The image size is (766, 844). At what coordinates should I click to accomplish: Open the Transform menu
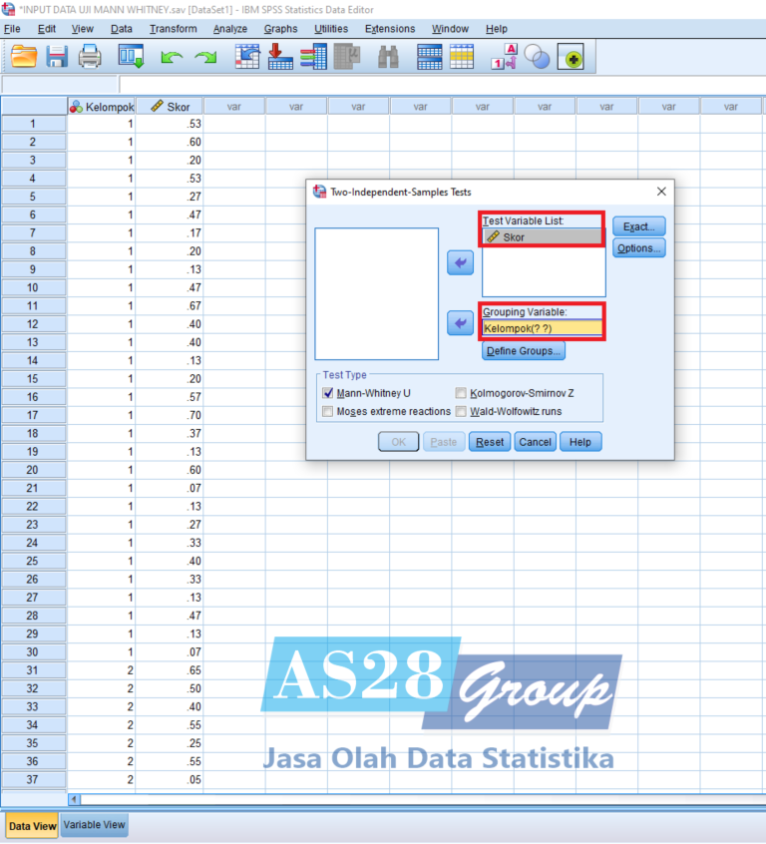(x=173, y=29)
